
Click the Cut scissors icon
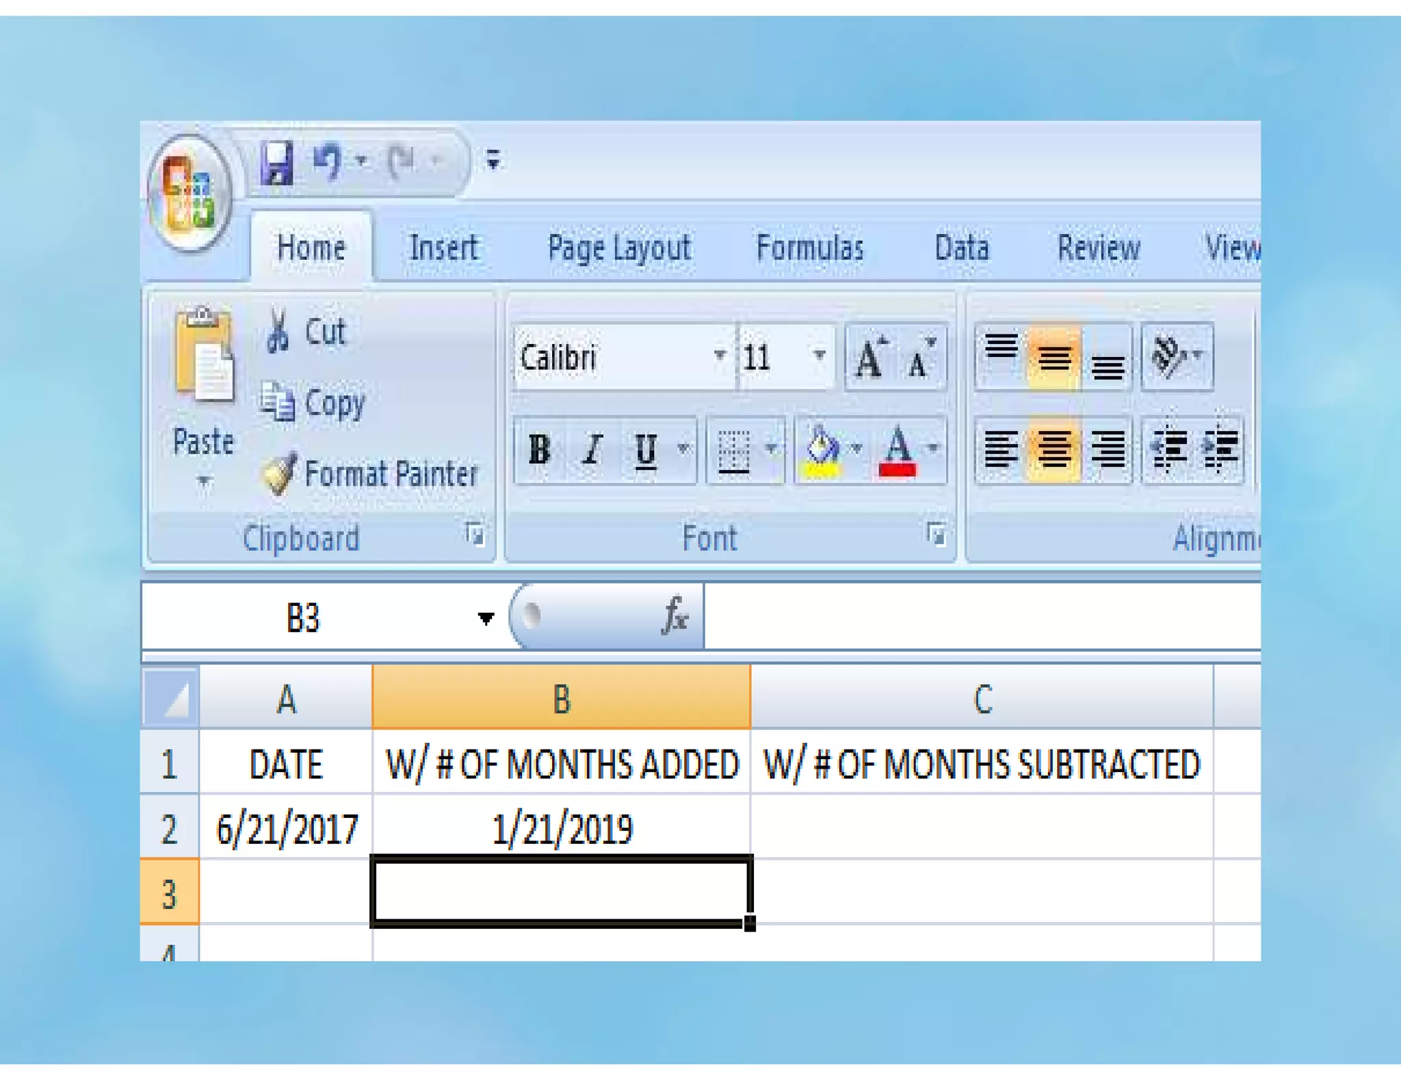277,331
